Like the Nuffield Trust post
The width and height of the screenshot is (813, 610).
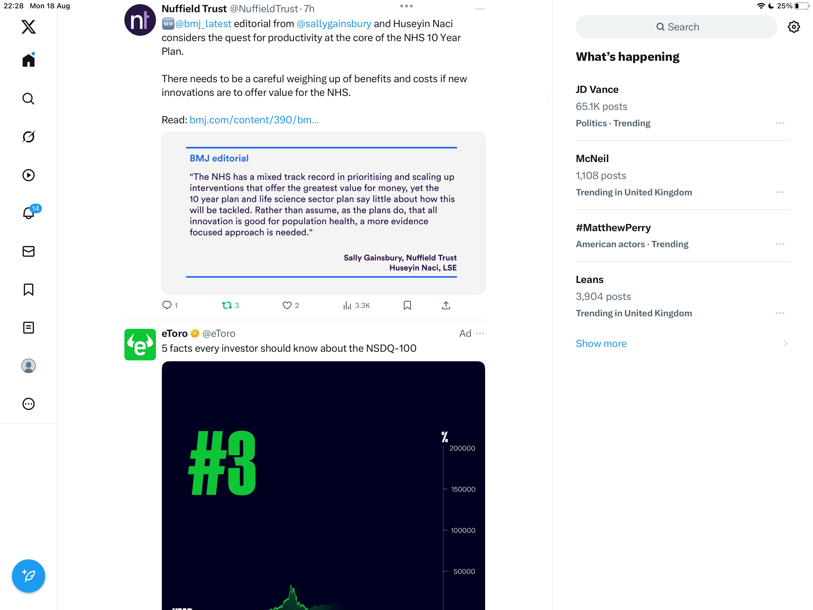(287, 305)
